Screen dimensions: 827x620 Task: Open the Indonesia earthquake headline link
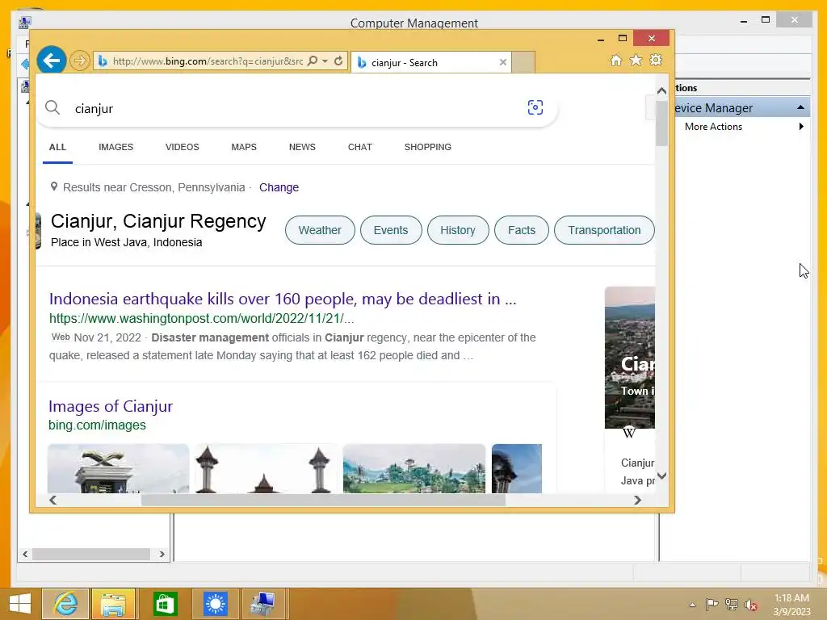pos(283,299)
